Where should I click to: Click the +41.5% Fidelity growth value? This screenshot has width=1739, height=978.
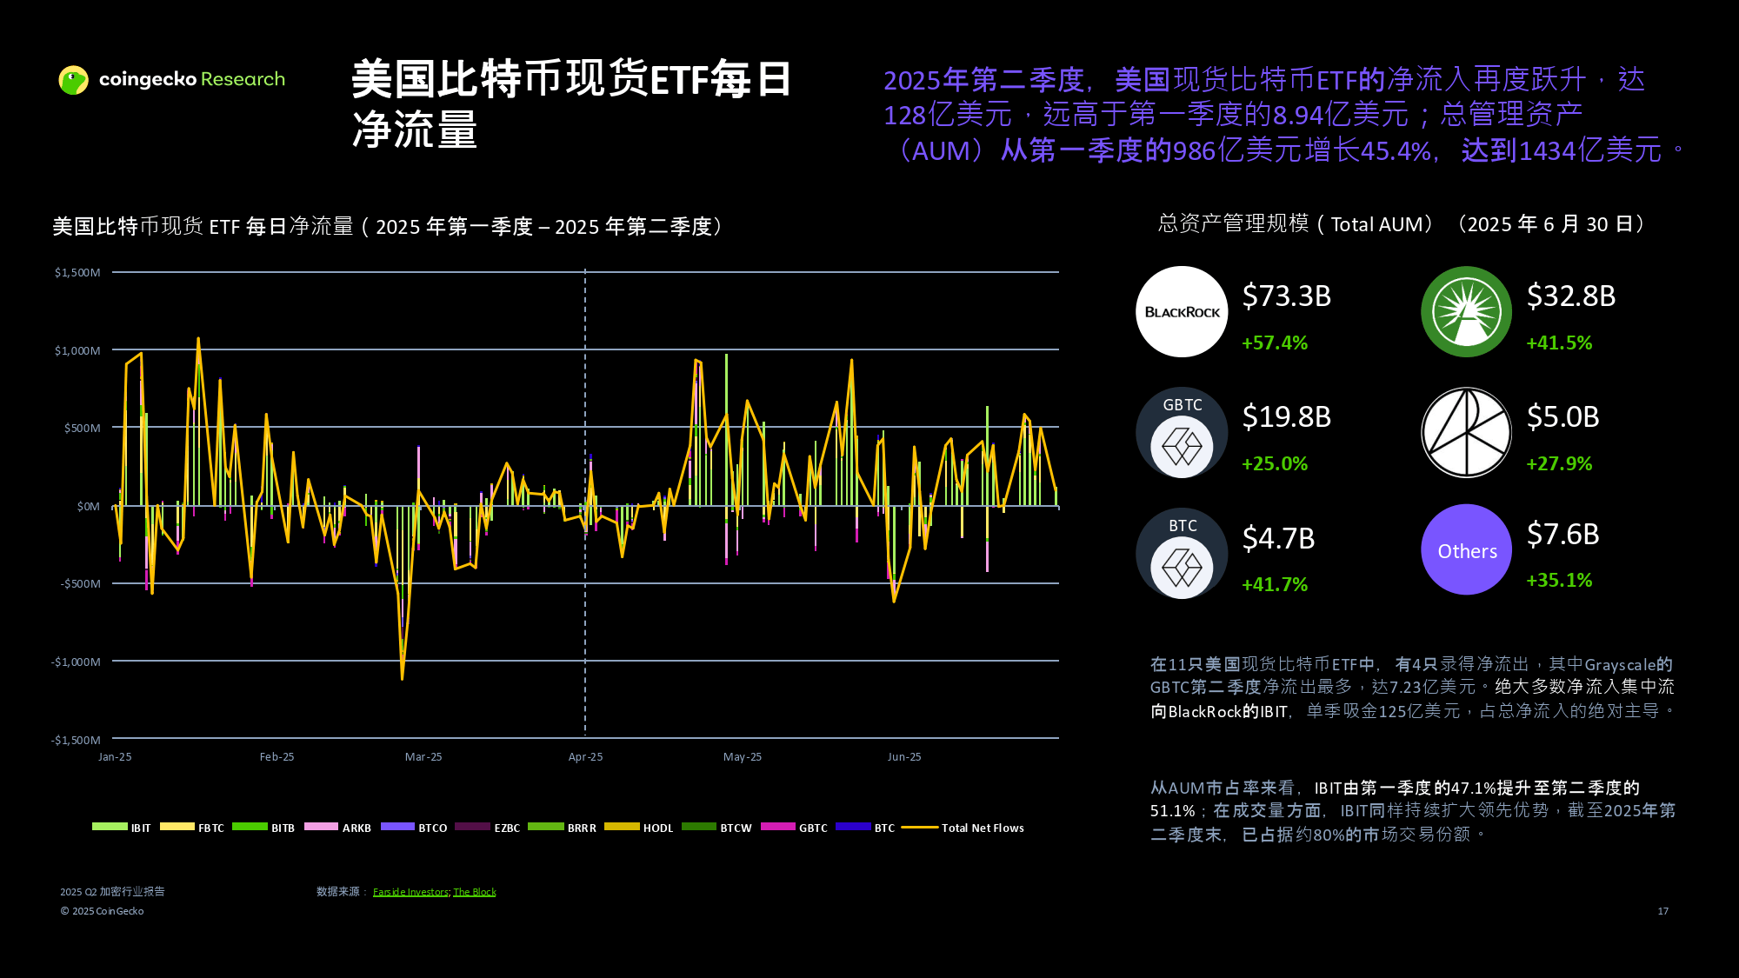(1559, 343)
